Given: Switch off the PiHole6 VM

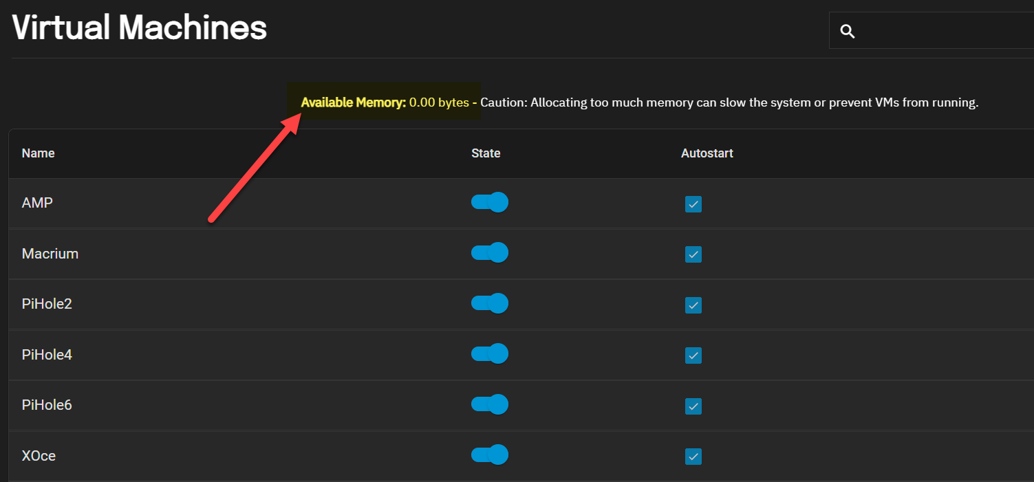Looking at the screenshot, I should tap(490, 404).
